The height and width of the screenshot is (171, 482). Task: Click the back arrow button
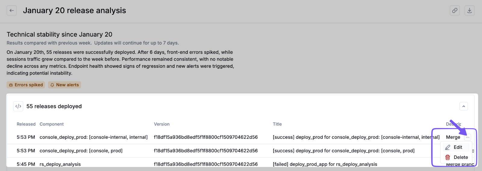11,10
